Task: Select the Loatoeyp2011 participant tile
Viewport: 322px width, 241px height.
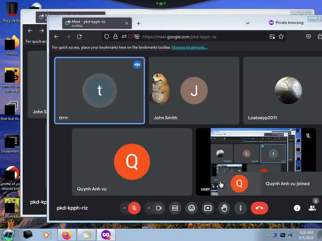Action: [x=283, y=91]
